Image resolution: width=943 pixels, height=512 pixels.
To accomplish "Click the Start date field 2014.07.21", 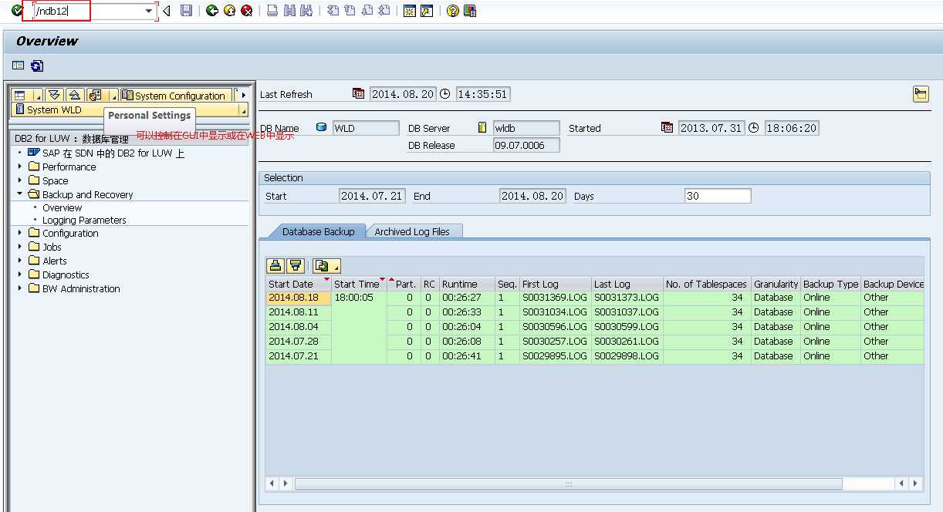I will coord(372,196).
